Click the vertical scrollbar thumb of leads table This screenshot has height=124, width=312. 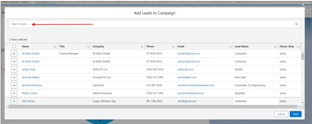(303, 56)
